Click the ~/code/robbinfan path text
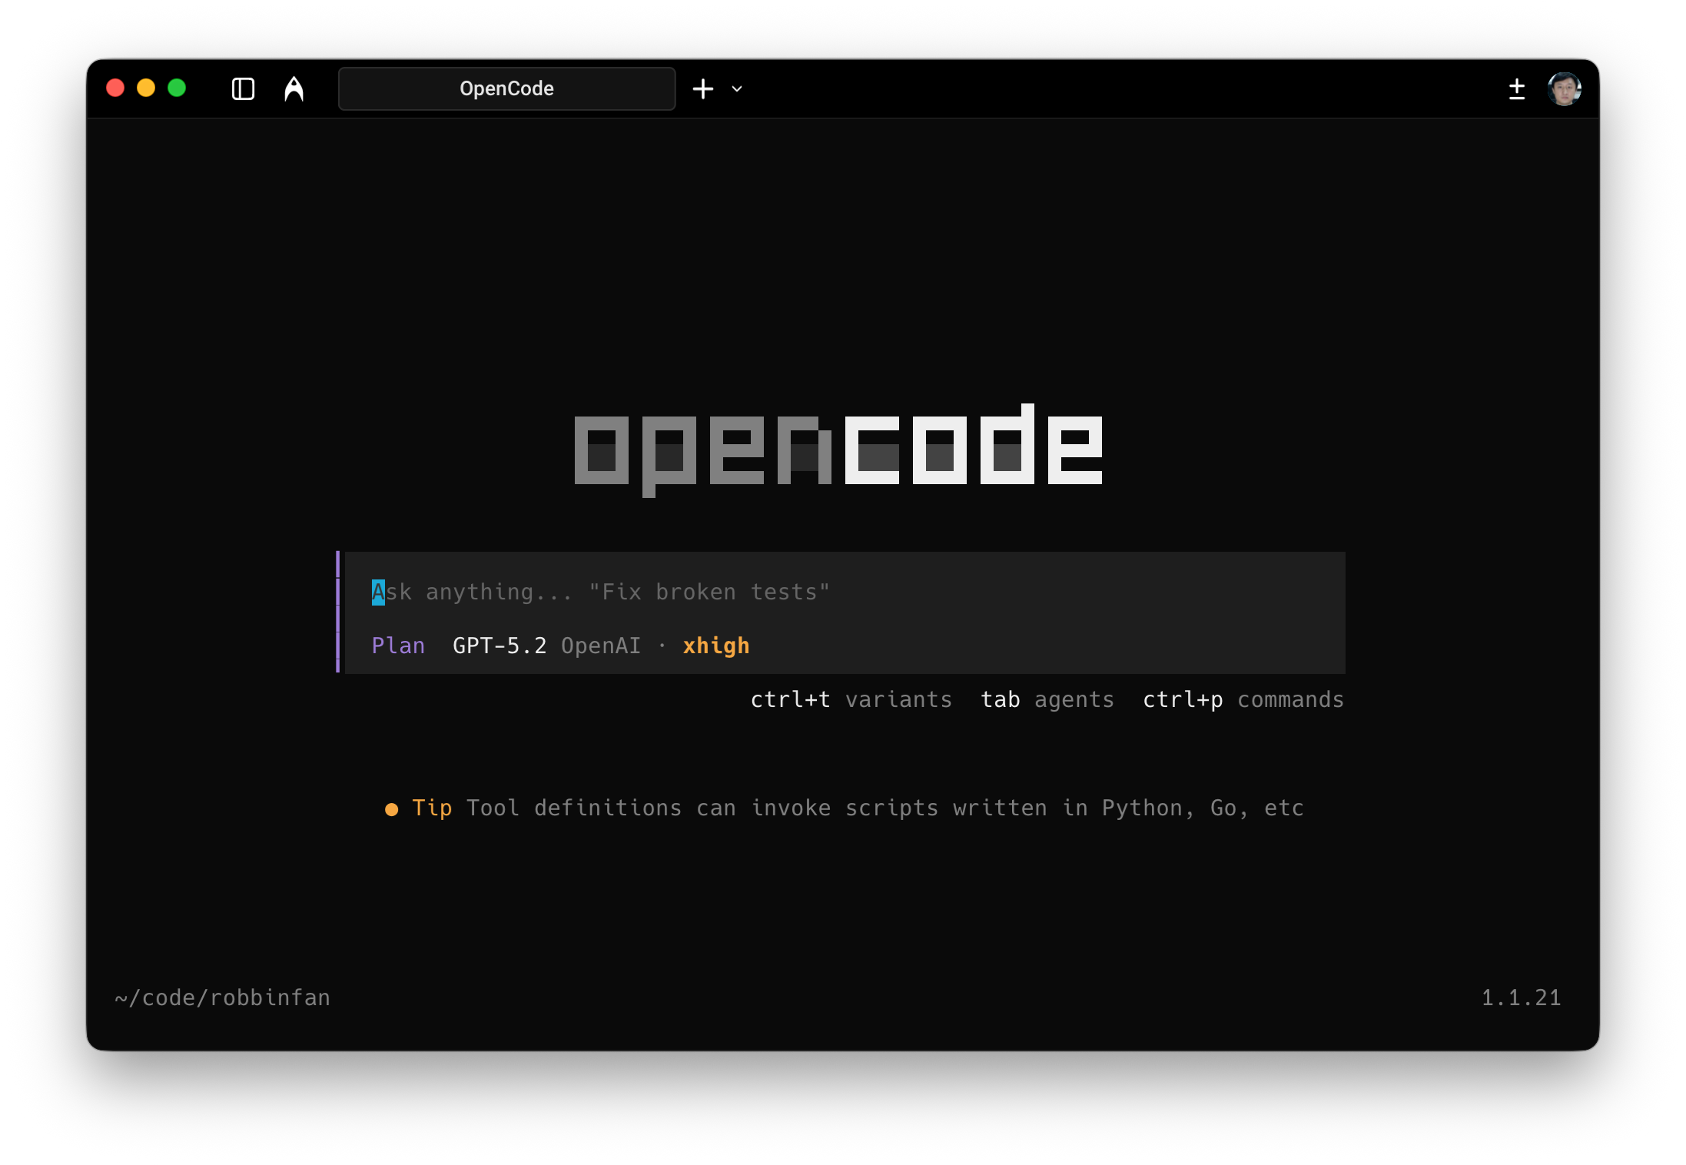 click(x=222, y=997)
